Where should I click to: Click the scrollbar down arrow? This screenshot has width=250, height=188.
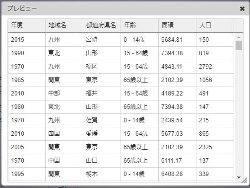(239, 178)
